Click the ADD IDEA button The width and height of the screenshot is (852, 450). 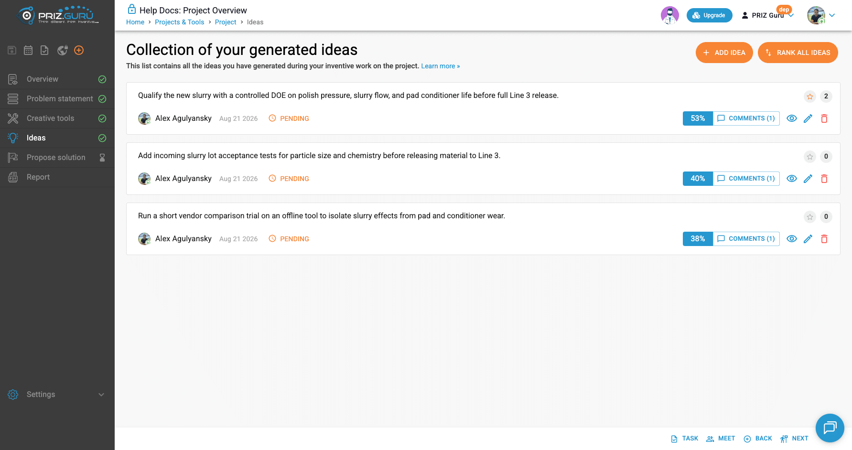point(724,53)
